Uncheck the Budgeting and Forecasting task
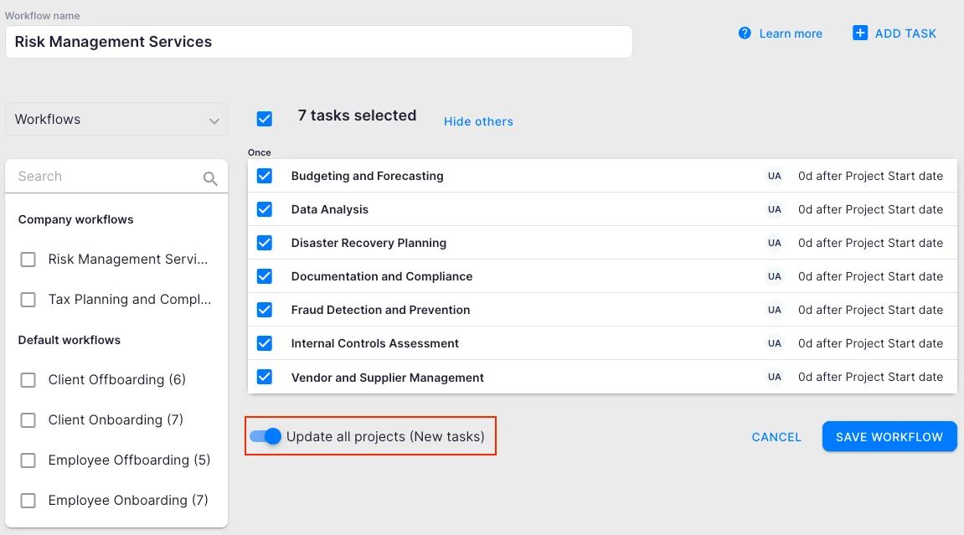The image size is (964, 535). coord(265,176)
